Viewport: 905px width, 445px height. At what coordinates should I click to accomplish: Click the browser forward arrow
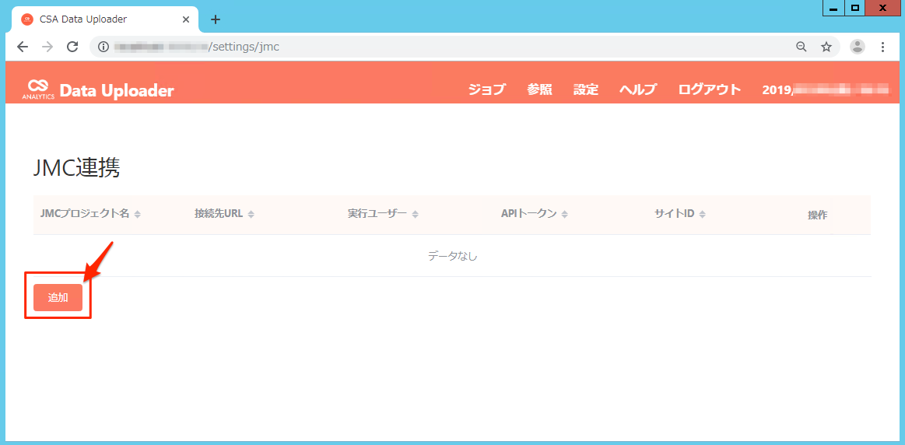coord(47,47)
